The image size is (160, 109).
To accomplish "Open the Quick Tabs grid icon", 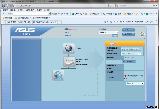I will coord(4,22).
